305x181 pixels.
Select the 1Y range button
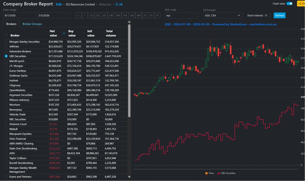point(145,15)
